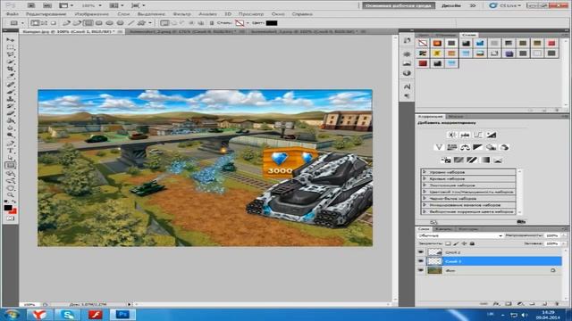Toggle lock image pixels (brush icon)
Screen dimensions: 572x321
point(456,243)
